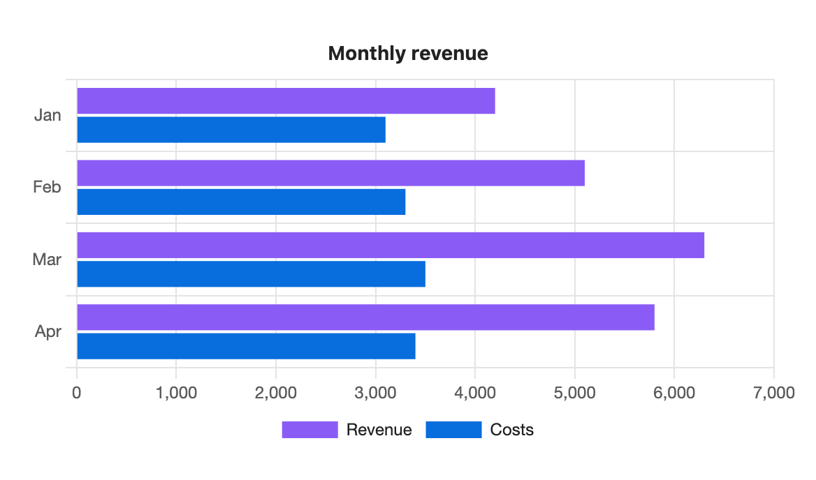Select the January Costs bar
The width and height of the screenshot is (816, 480).
(x=231, y=129)
